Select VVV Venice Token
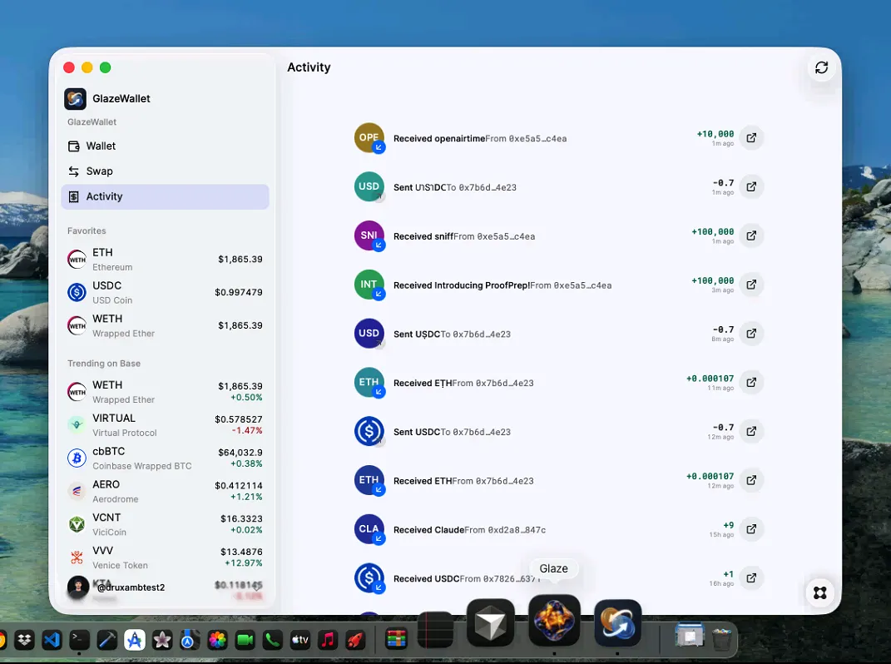The height and width of the screenshot is (664, 891). pos(165,557)
